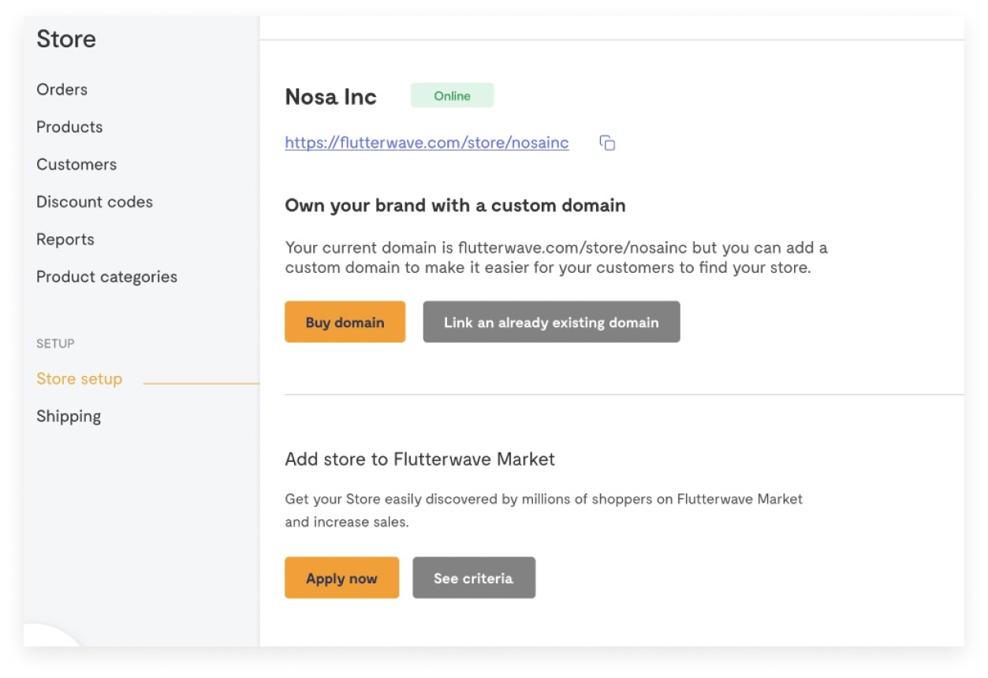
Task: Click the Store sidebar heading
Action: click(66, 39)
